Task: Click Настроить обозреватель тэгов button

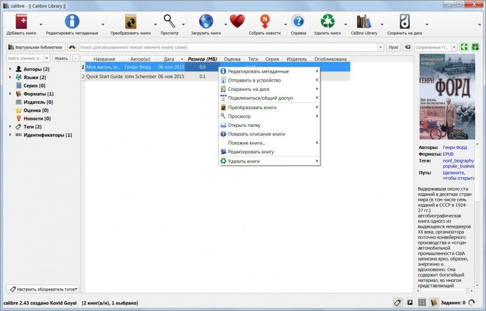Action: coord(43,289)
